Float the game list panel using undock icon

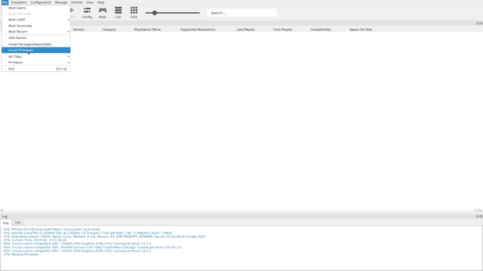point(477,23)
